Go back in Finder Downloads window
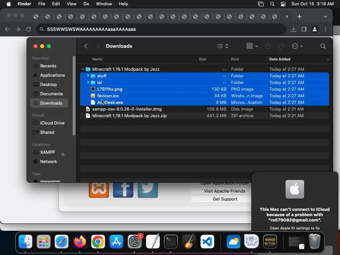The image size is (340, 255). coord(86,46)
